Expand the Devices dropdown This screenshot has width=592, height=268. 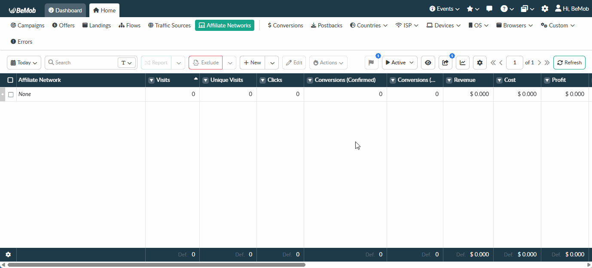(x=444, y=25)
